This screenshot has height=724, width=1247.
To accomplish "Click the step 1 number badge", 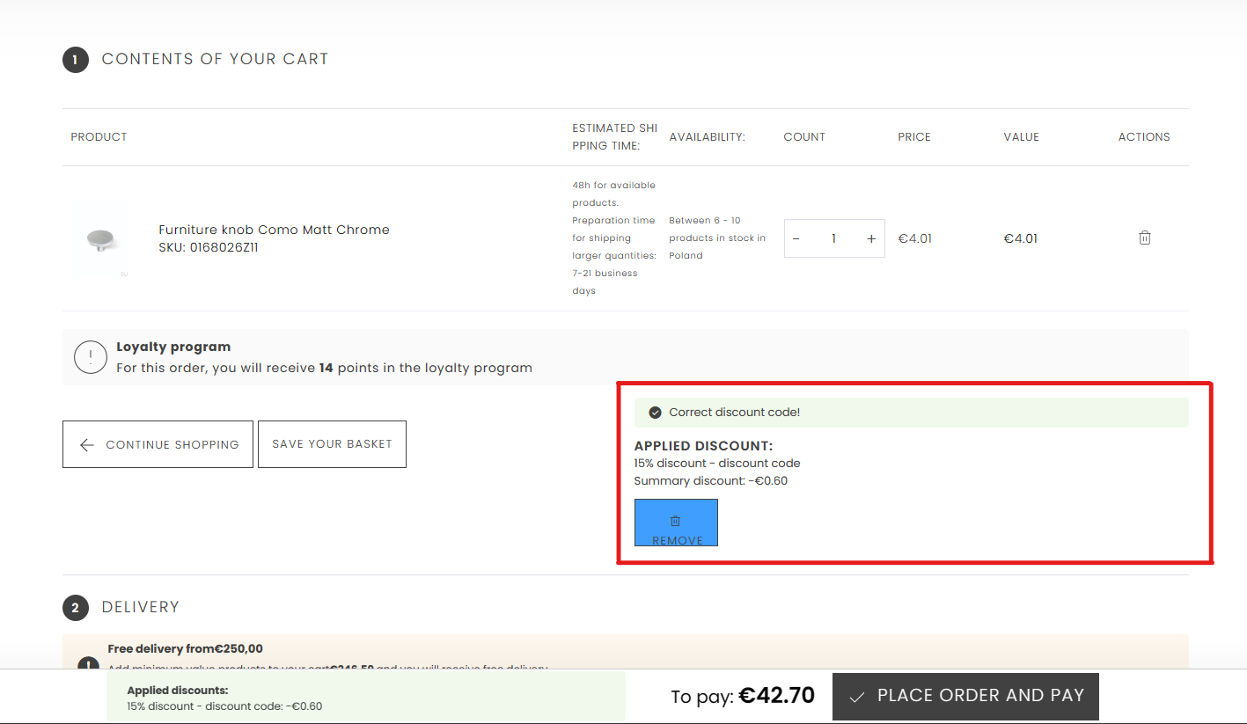I will [x=76, y=60].
